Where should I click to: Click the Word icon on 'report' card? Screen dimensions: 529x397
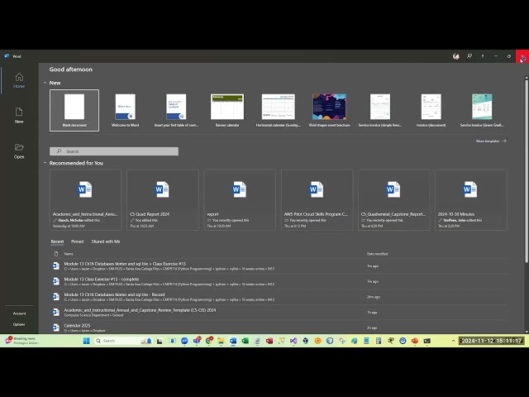239,189
